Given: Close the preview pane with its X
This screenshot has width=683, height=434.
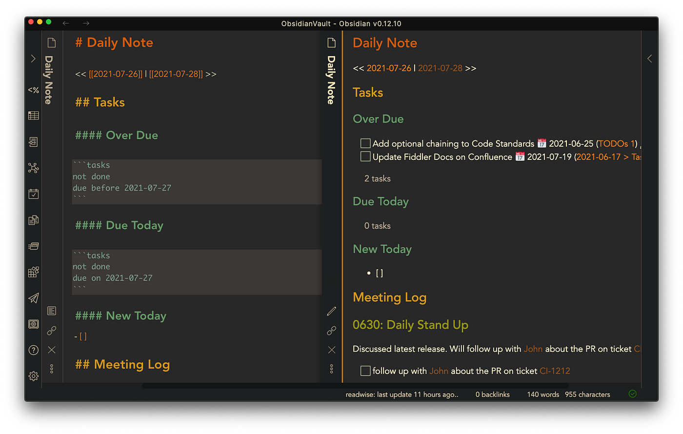Looking at the screenshot, I should pyautogui.click(x=332, y=350).
